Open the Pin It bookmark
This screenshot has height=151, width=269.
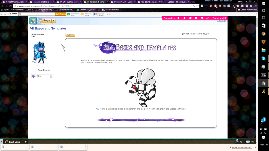coord(29,10)
